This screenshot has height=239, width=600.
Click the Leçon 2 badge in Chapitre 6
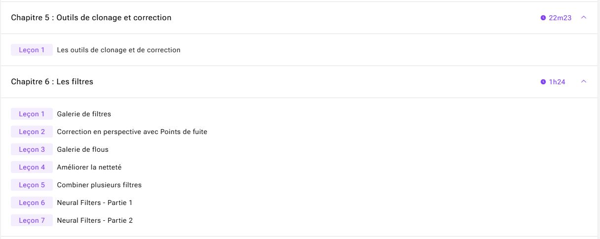pos(32,132)
